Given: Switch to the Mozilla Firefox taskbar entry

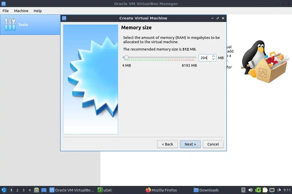Looking at the screenshot, I should (x=161, y=190).
